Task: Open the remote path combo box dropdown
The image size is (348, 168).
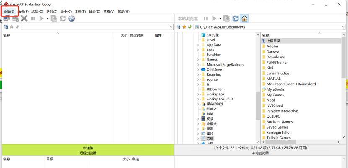Action: click(171, 27)
